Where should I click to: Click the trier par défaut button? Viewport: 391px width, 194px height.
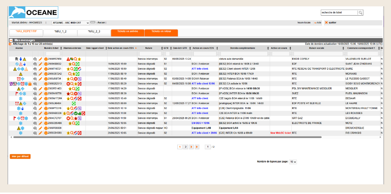coord(20,157)
